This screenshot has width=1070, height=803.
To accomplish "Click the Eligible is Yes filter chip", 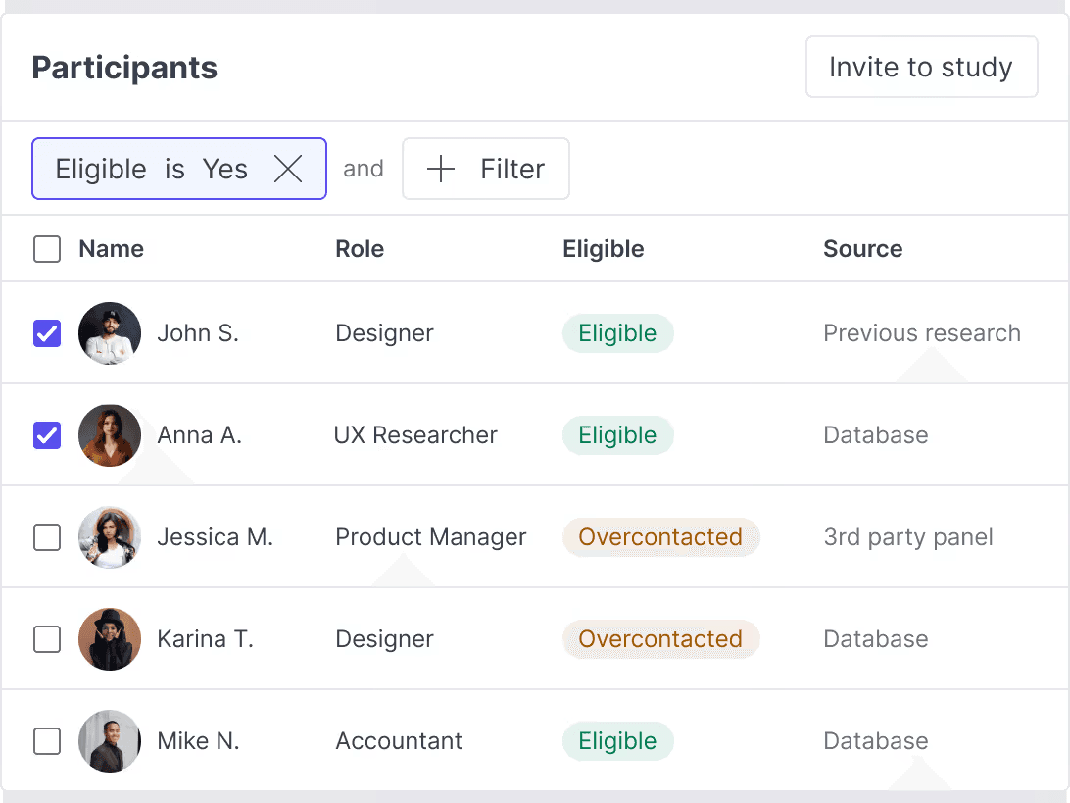I will pyautogui.click(x=178, y=169).
